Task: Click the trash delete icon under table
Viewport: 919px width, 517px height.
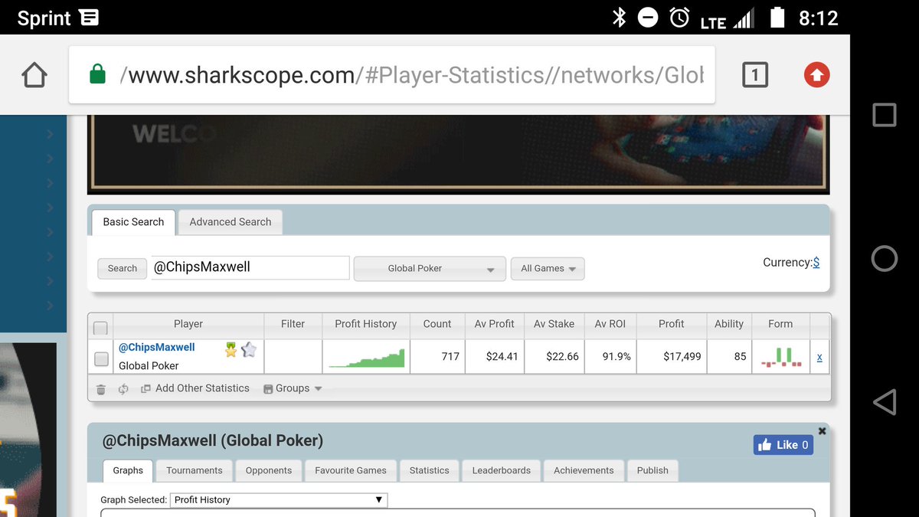Action: [100, 389]
